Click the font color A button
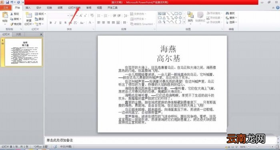280x150 pixels. tap(90, 23)
